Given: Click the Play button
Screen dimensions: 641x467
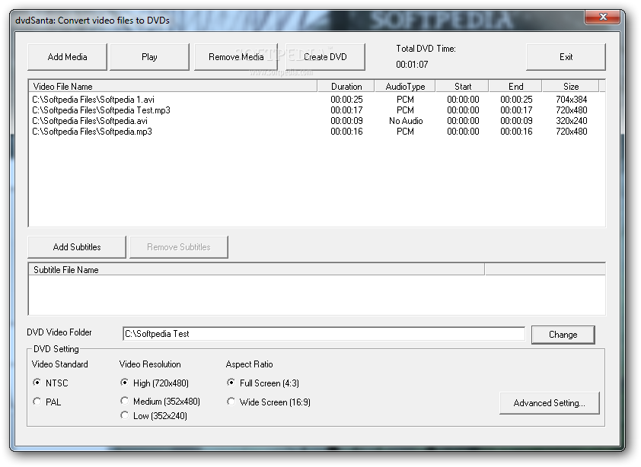Looking at the screenshot, I should coord(149,57).
